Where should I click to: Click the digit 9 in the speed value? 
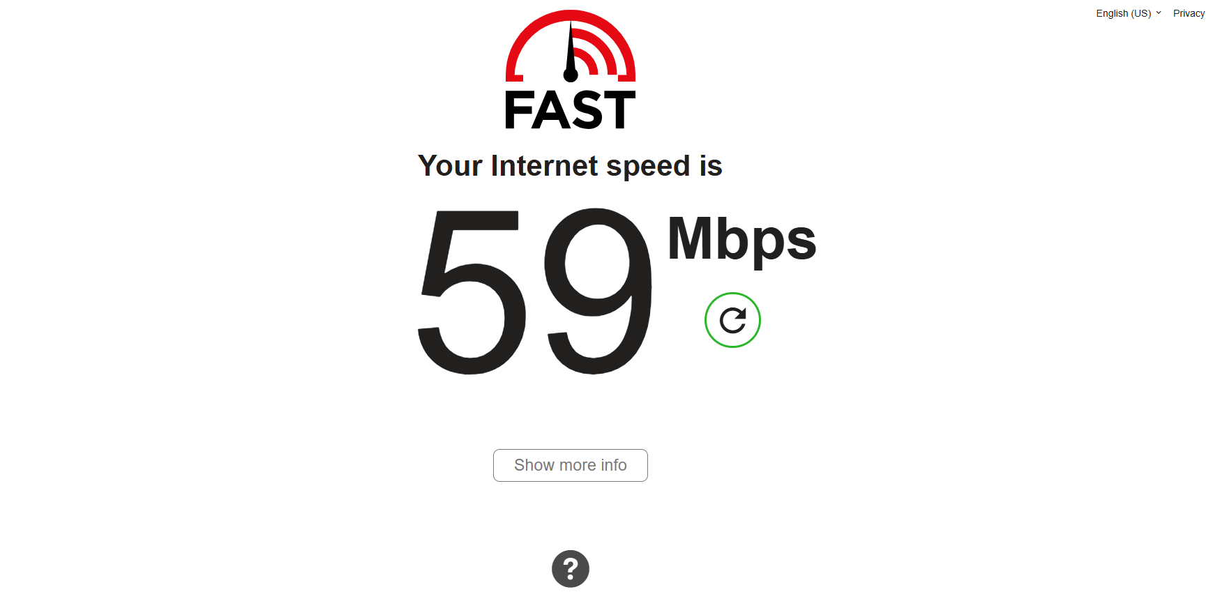(x=598, y=291)
